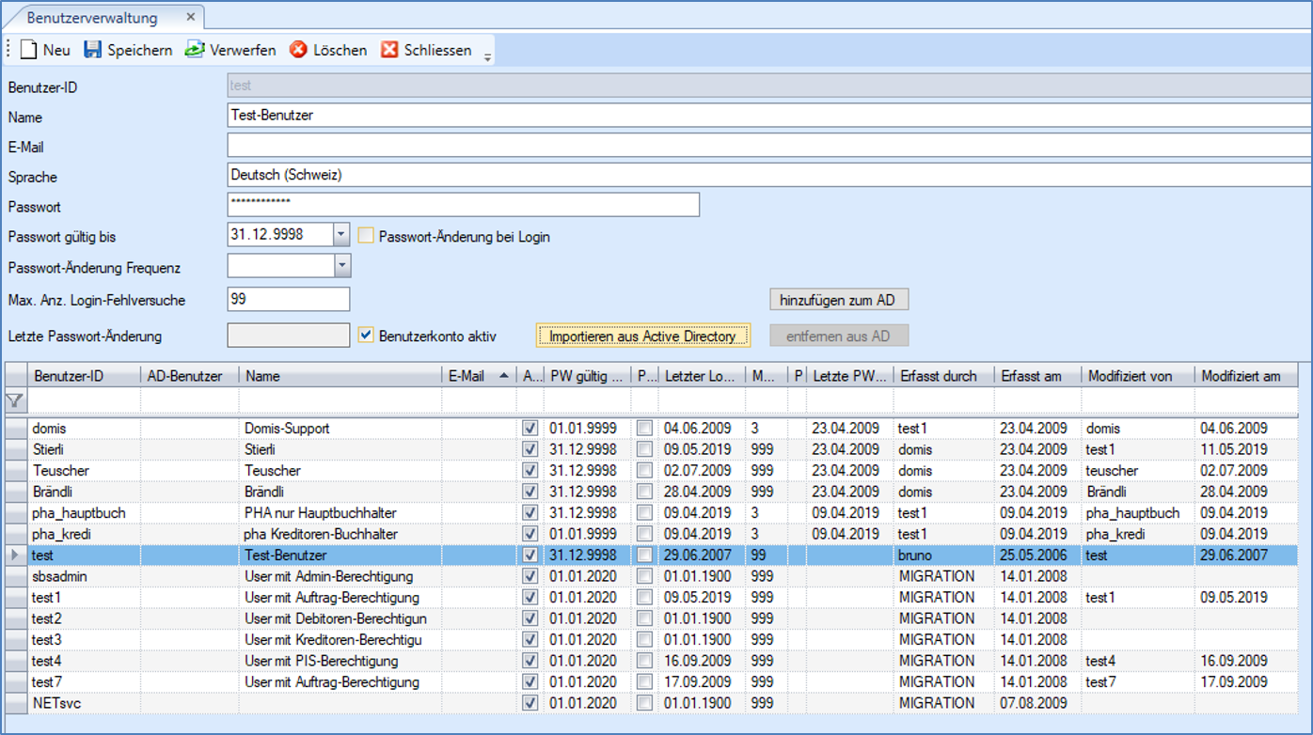Click the E-Mail input field

(767, 147)
